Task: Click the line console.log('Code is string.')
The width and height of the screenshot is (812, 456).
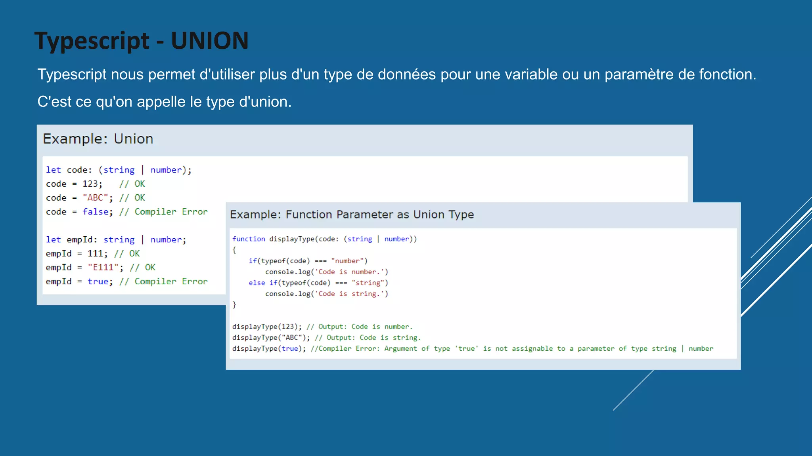Action: [327, 294]
